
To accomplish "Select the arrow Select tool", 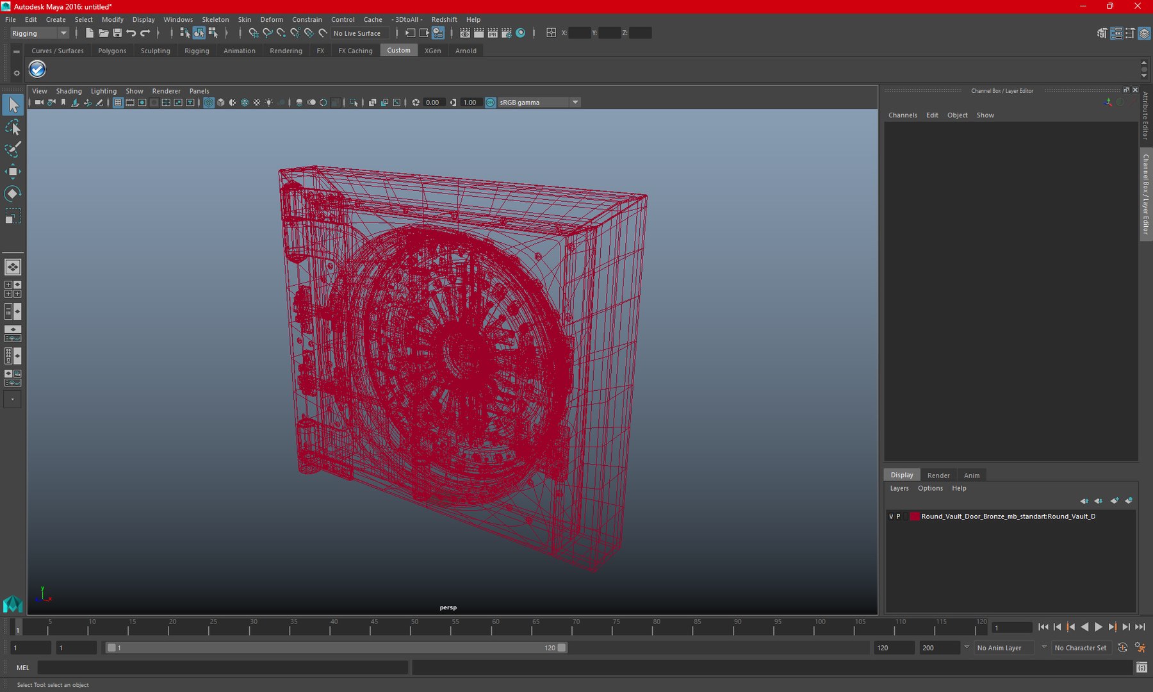I will [x=13, y=105].
